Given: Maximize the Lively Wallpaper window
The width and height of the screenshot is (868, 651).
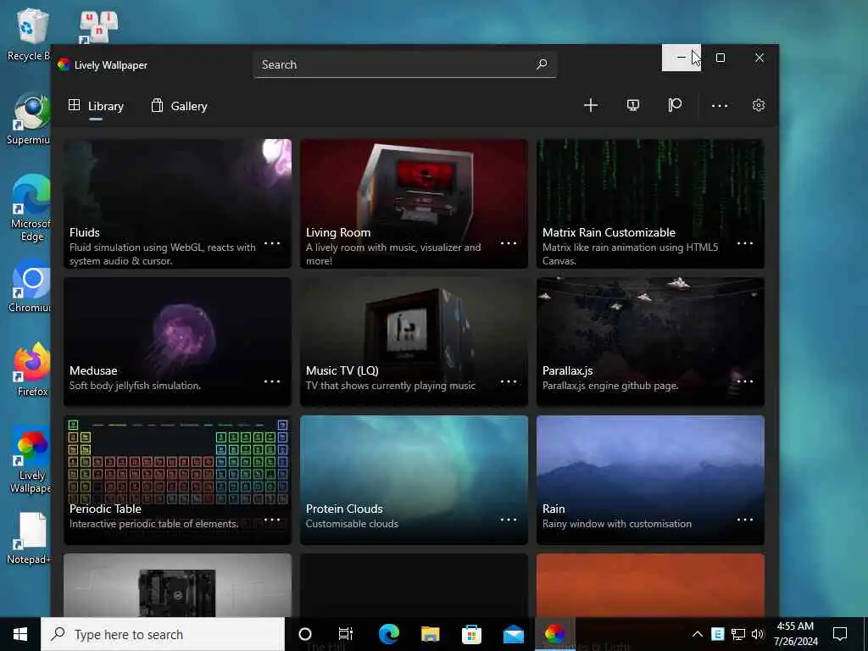Looking at the screenshot, I should tap(721, 58).
